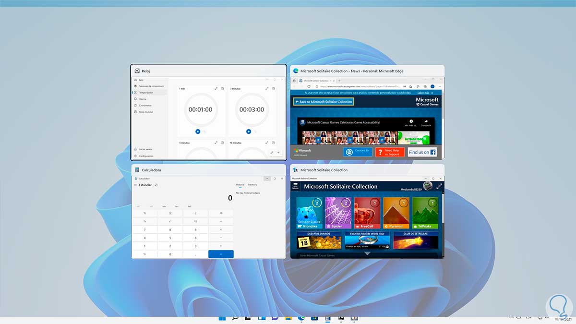Expand the 1 min timer card

[216, 89]
